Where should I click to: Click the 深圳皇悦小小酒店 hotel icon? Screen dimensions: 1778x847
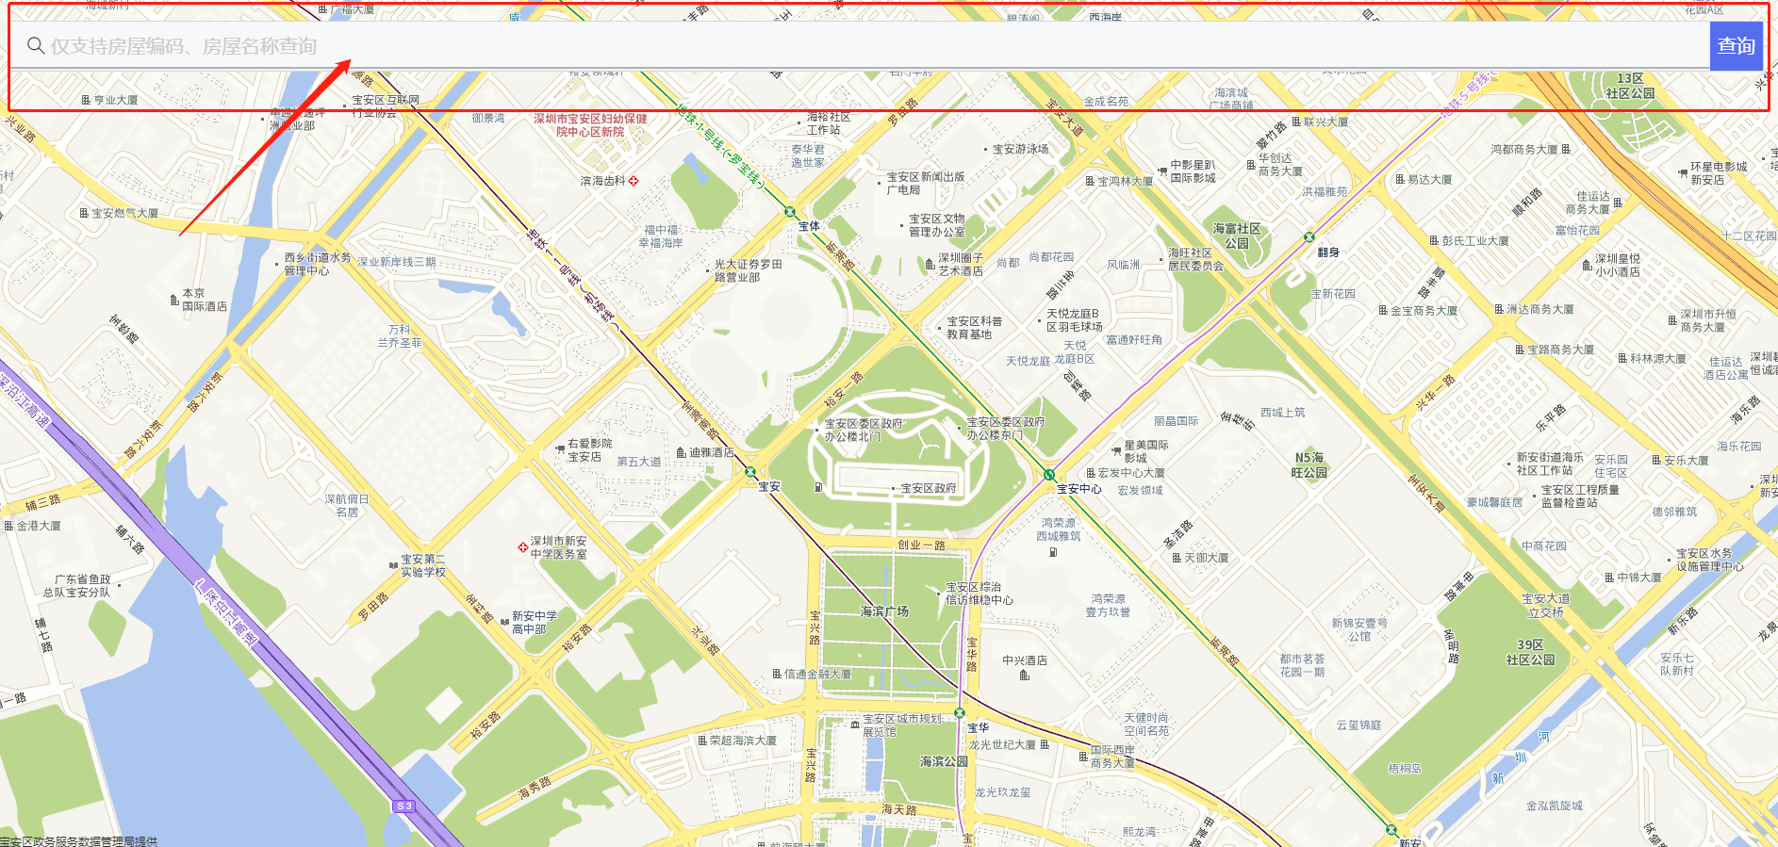(x=1588, y=265)
